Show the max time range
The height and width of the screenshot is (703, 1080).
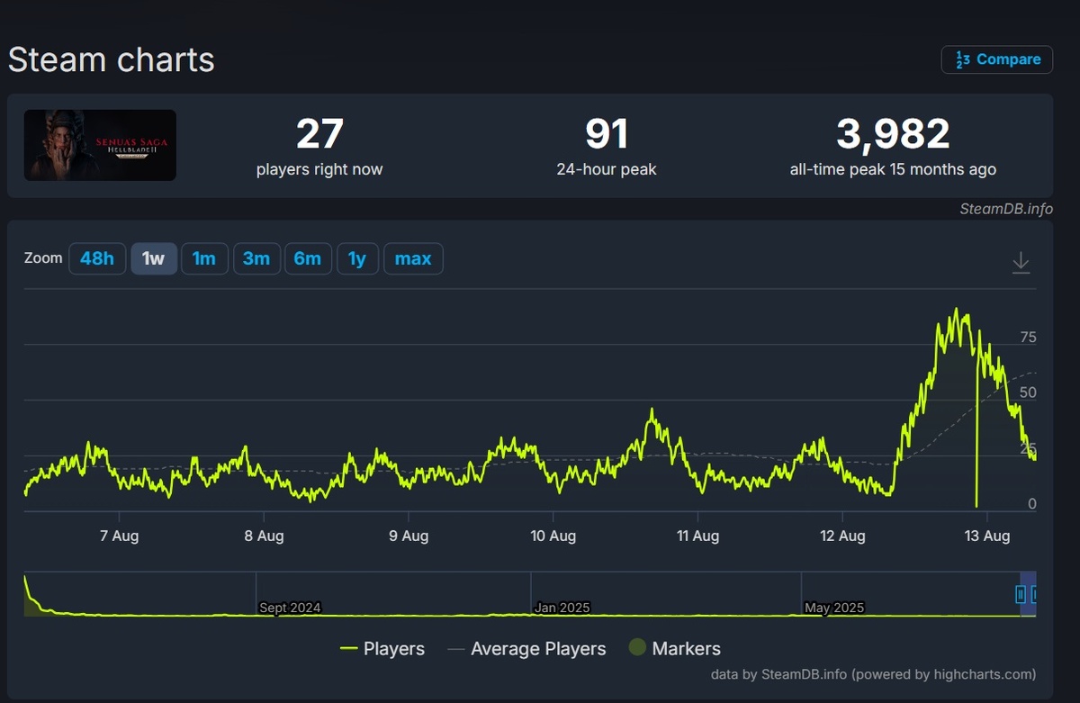click(x=413, y=258)
